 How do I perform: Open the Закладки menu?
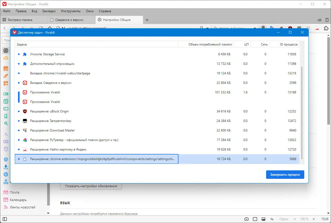(x=49, y=11)
